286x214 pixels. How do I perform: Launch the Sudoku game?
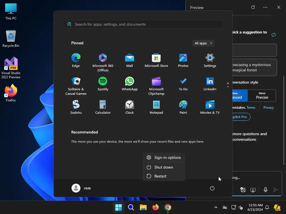(x=76, y=107)
